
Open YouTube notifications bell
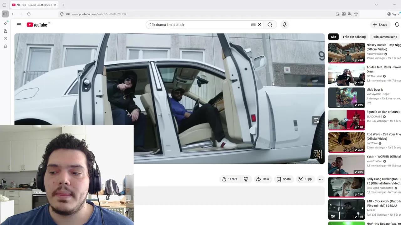pos(397,25)
